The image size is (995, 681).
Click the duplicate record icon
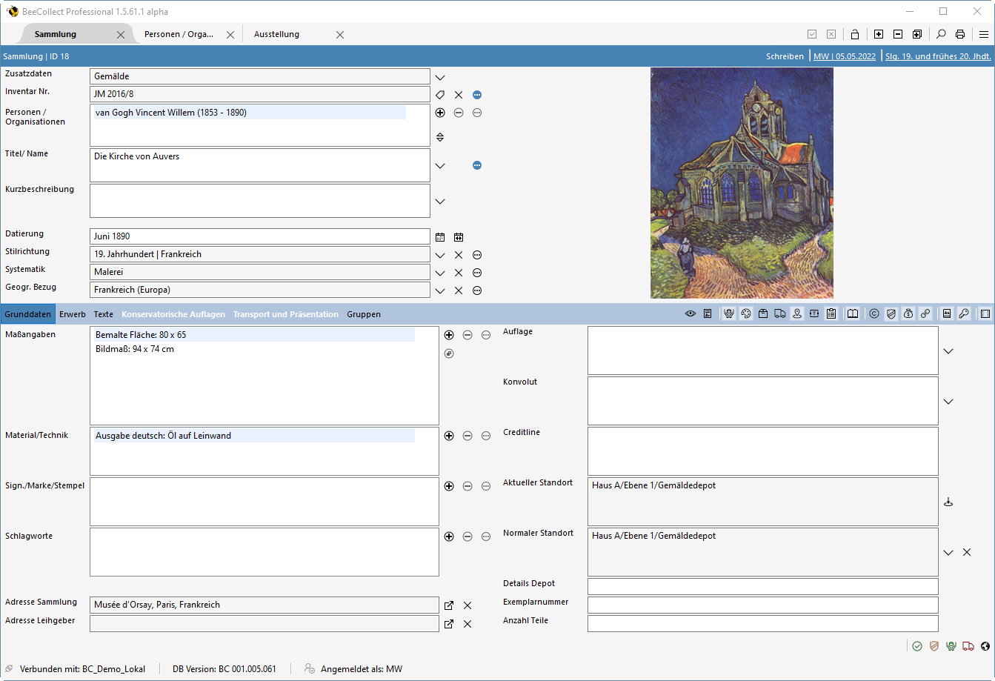coord(917,34)
